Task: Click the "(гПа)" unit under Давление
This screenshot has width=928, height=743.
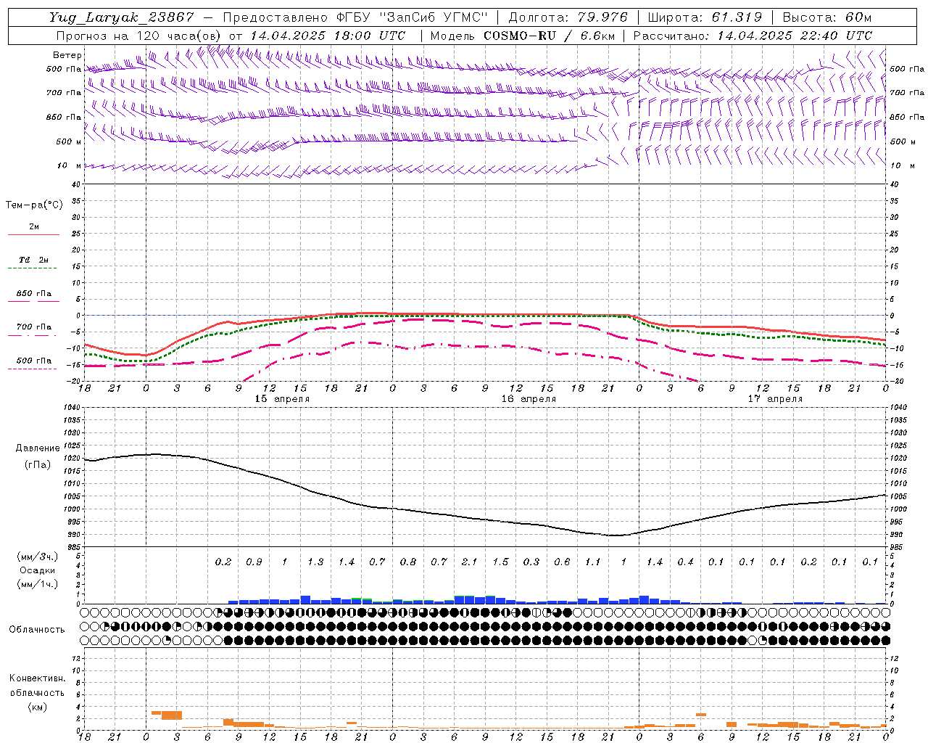Action: click(x=38, y=465)
